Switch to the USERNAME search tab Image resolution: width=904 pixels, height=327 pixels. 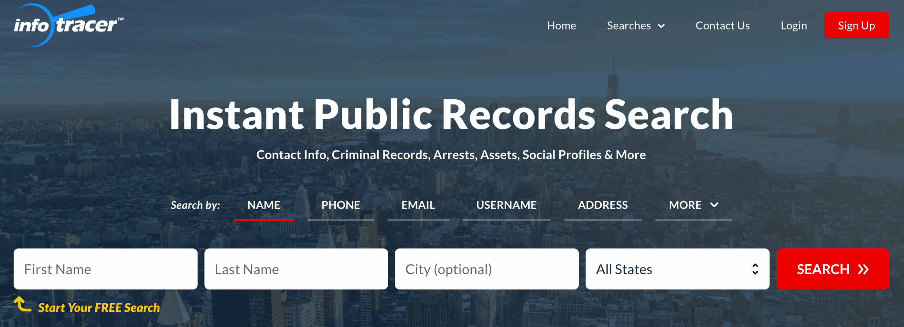pyautogui.click(x=506, y=205)
